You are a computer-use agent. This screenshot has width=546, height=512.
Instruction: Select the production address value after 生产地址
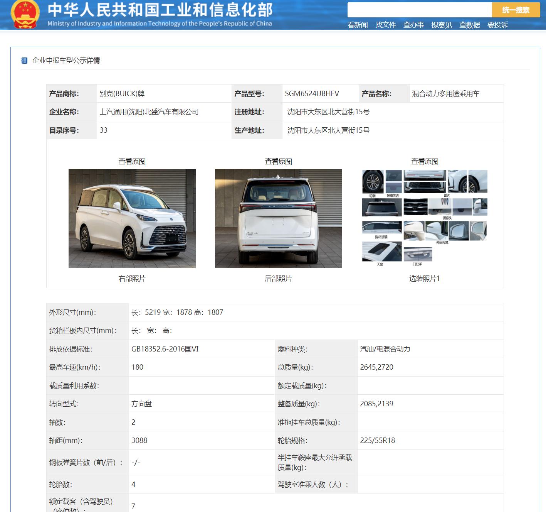tap(328, 130)
